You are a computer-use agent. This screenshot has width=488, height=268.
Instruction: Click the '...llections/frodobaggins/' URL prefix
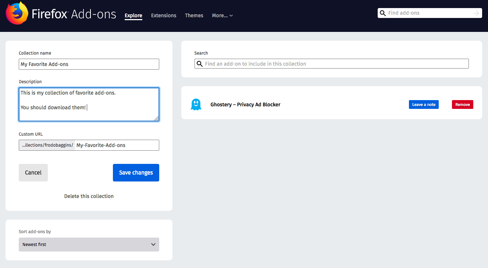(47, 145)
